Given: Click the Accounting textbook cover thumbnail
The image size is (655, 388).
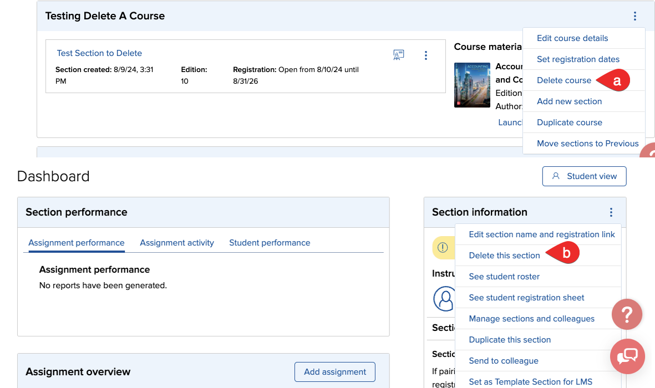Looking at the screenshot, I should pyautogui.click(x=472, y=85).
